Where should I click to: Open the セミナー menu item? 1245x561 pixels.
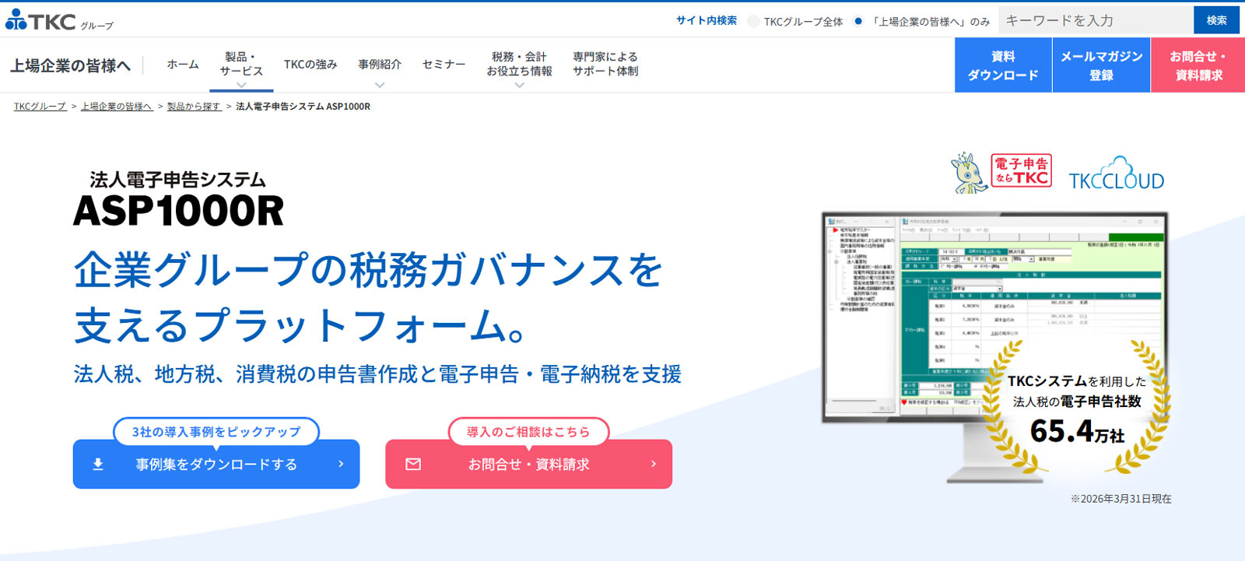point(444,65)
